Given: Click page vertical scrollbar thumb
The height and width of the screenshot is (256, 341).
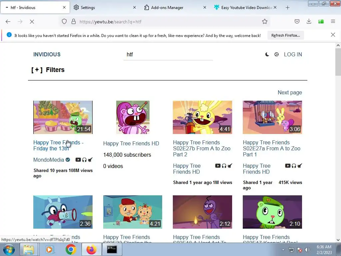Looking at the screenshot, I should click(x=338, y=62).
